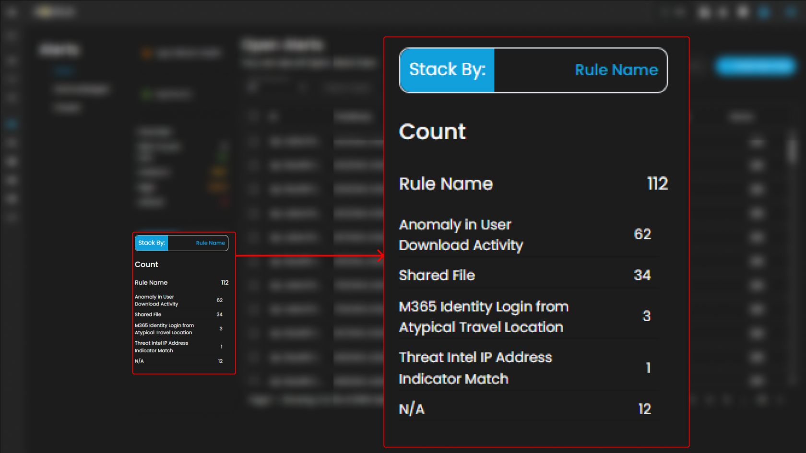Click the second blue icon from right in header
This screenshot has width=806, height=453.
[764, 12]
